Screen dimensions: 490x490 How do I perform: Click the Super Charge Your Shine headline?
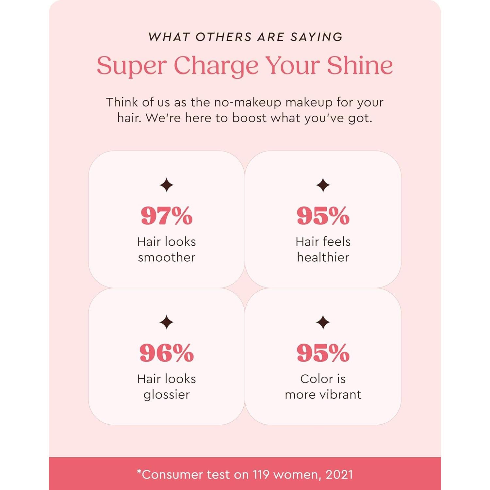245,66
